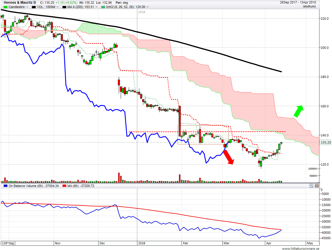Select the Apr marker on time axis
Image resolution: width=332 pixels, height=250 pixels.
(269, 243)
